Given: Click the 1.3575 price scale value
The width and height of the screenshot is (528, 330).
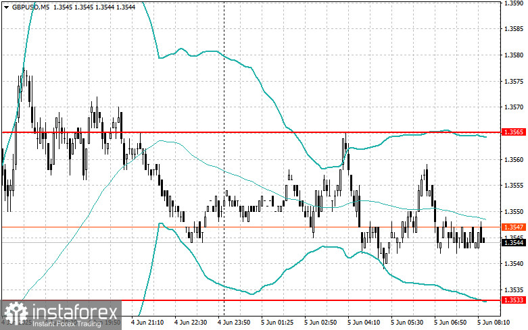Looking at the screenshot, I should pyautogui.click(x=514, y=82).
